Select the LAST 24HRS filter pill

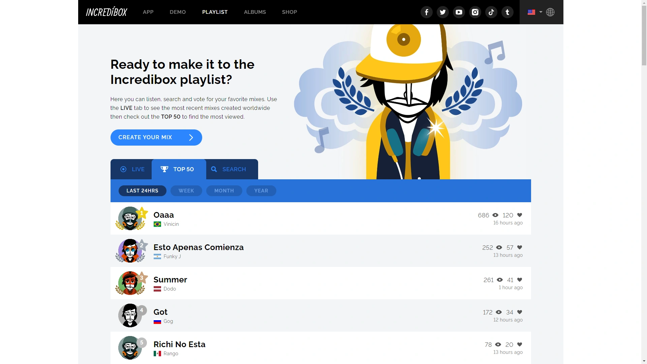point(142,191)
